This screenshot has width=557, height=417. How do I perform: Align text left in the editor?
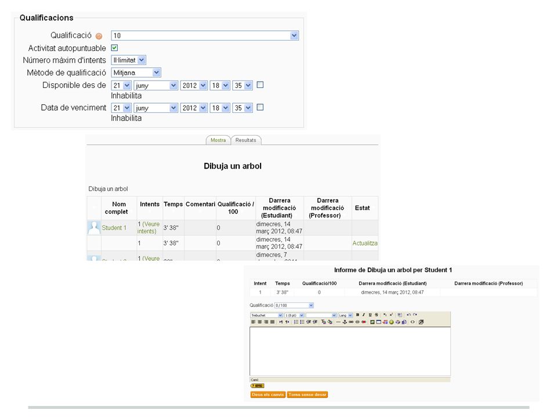point(254,322)
